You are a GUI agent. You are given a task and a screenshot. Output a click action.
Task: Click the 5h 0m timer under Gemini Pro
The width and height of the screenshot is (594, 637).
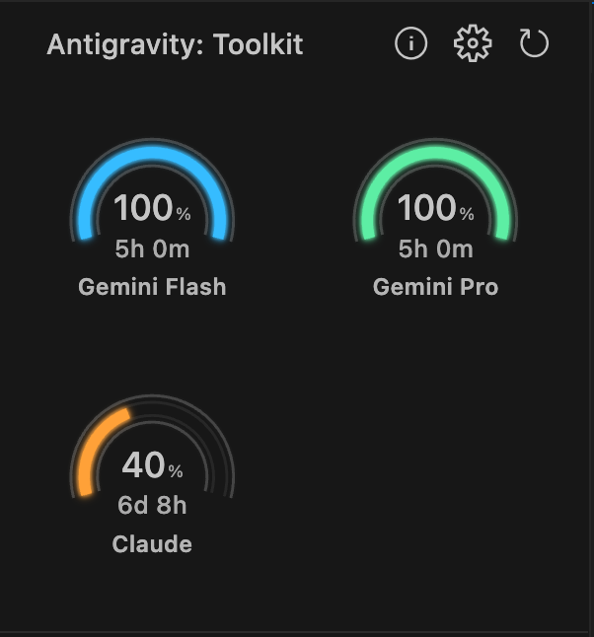point(435,248)
